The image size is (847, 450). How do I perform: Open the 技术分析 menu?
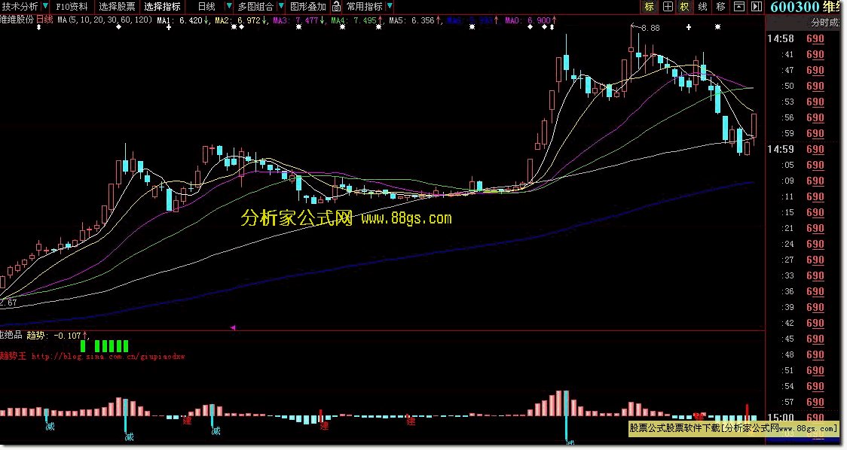point(20,7)
